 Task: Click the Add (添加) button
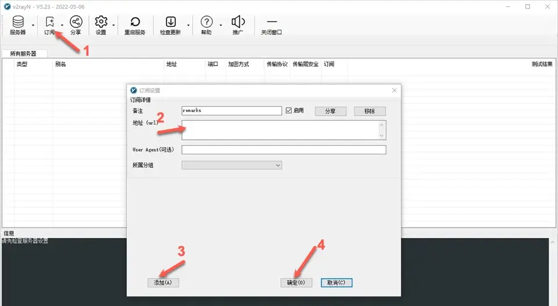click(x=163, y=283)
